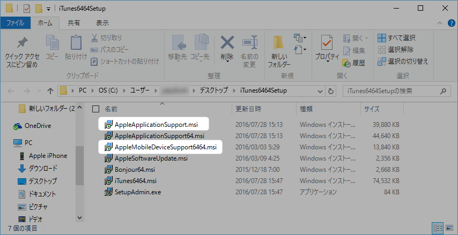This screenshot has width=458, height=235.
Task: Click the Help question mark icon
Action: click(x=451, y=23)
